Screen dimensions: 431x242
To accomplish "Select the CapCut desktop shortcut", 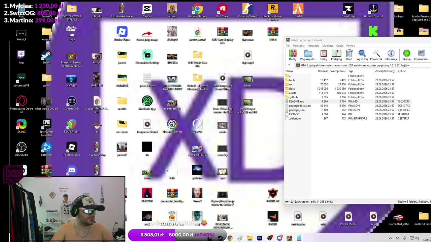I will tap(147, 11).
